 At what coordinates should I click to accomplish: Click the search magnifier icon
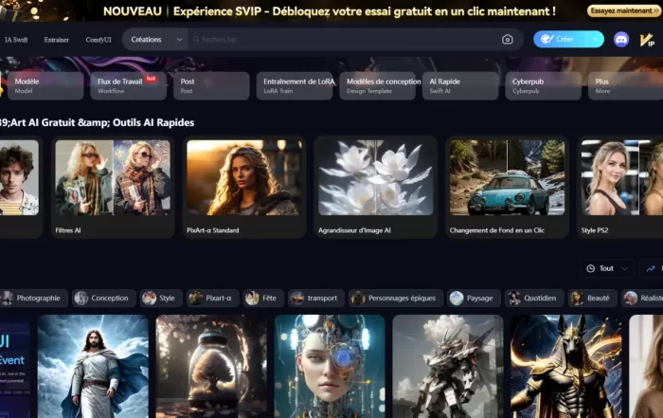tap(196, 40)
